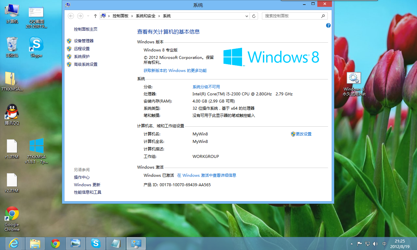Screen dimensions: 417x250
Task: Open Chrome from the taskbar
Action: pyautogui.click(x=55, y=243)
